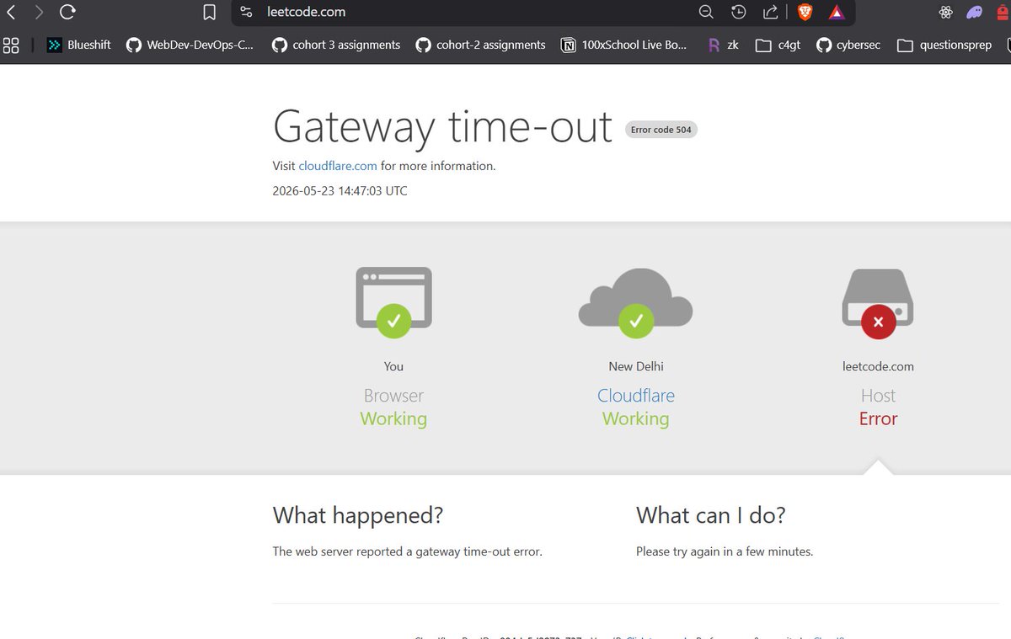Open the zoom magnifier icon in address bar
The height and width of the screenshot is (639, 1011).
pyautogui.click(x=706, y=12)
